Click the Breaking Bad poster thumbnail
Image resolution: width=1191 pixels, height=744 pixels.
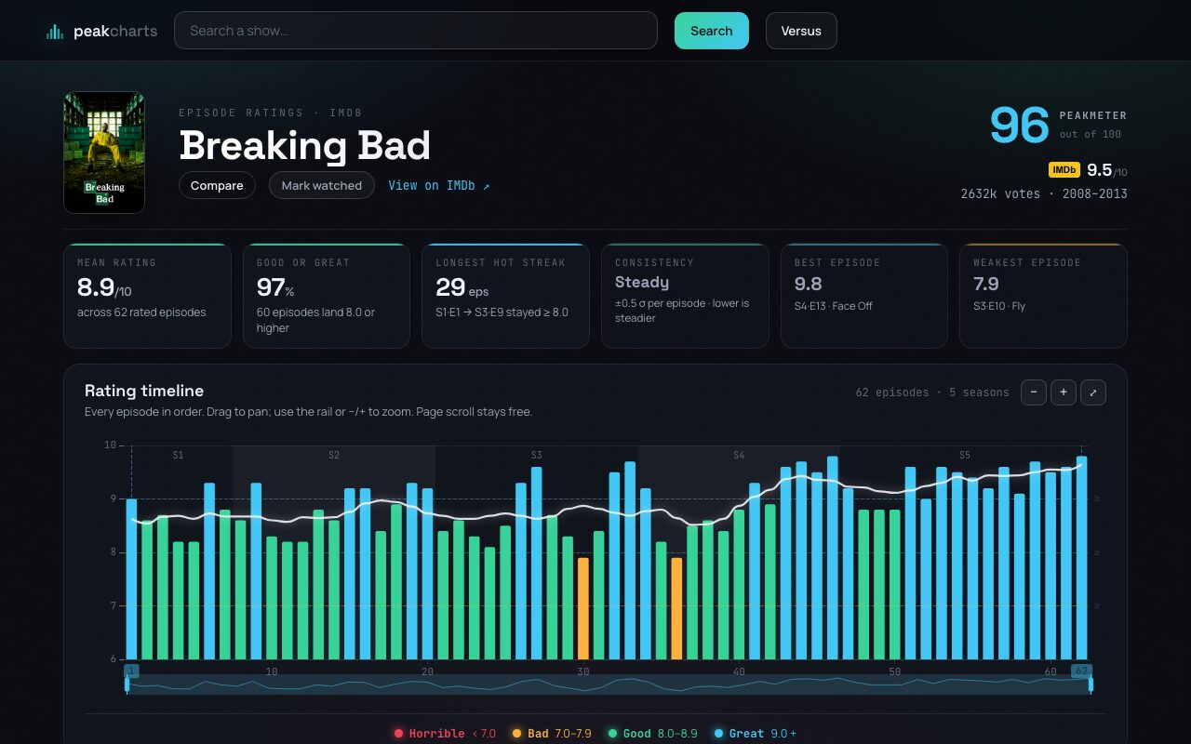click(x=104, y=153)
